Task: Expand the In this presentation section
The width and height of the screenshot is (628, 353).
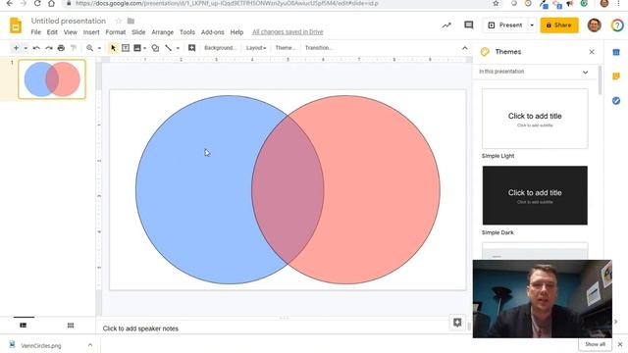Action: click(585, 72)
